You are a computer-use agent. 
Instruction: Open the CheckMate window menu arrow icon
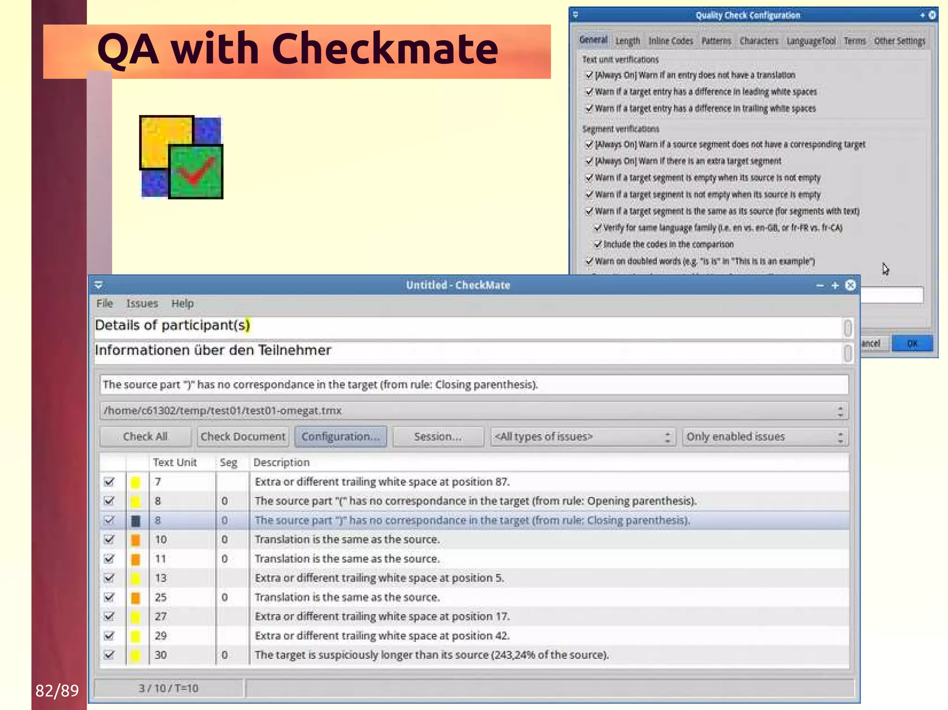point(99,285)
